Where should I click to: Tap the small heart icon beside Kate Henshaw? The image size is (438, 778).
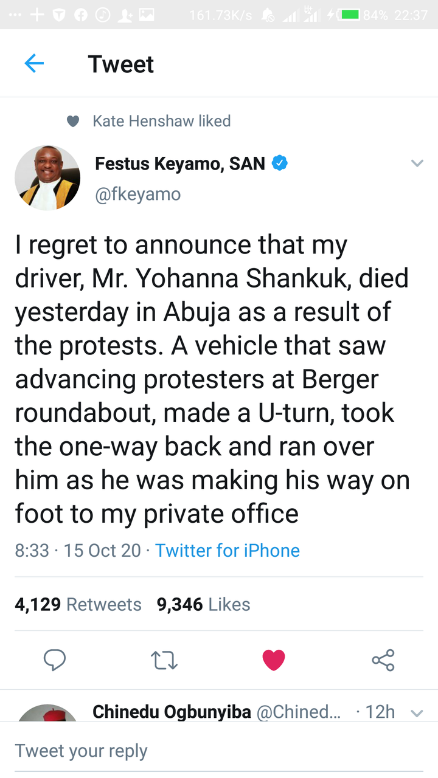point(73,122)
